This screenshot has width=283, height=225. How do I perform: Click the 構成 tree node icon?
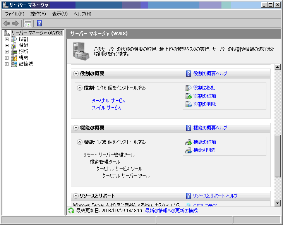pyautogui.click(x=14, y=58)
